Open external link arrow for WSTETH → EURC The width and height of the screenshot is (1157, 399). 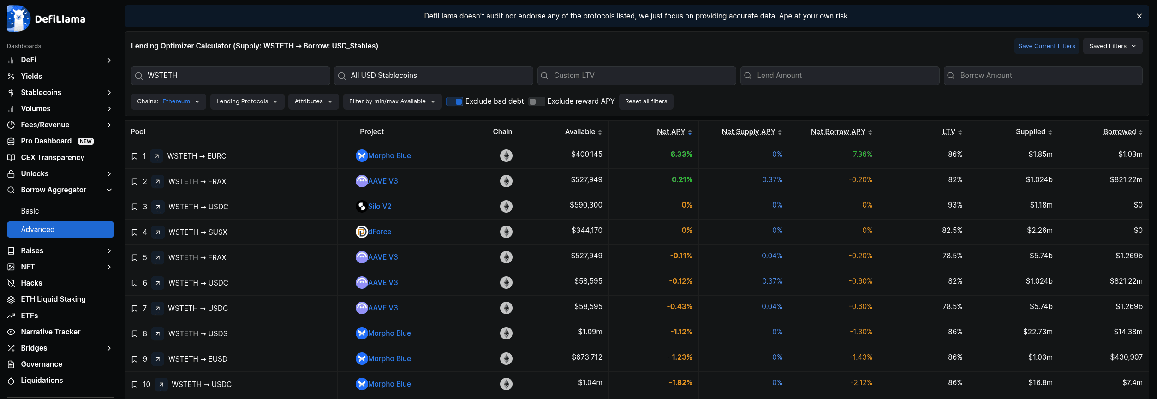pos(157,156)
